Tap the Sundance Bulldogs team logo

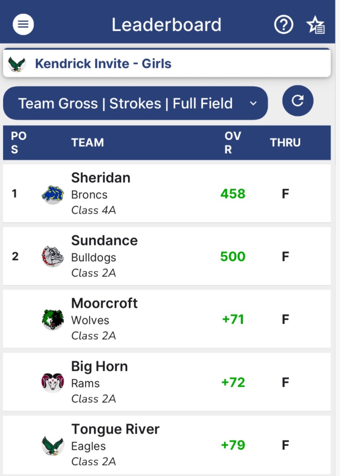tap(53, 257)
